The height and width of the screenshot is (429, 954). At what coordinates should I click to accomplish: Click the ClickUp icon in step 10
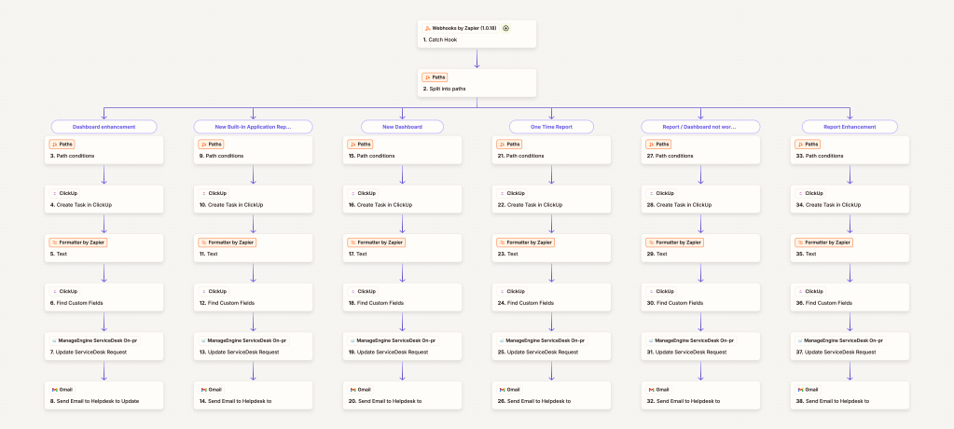202,193
